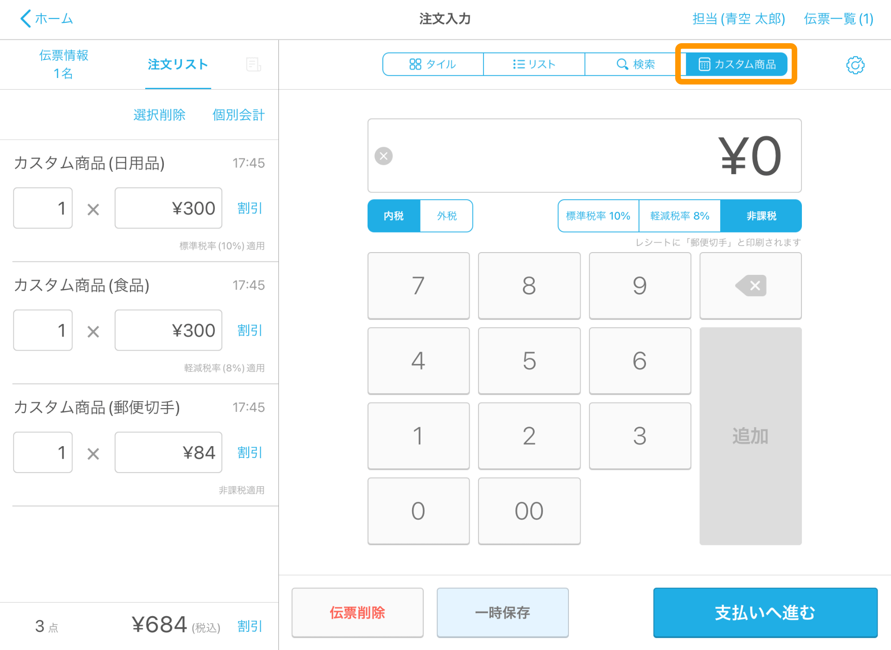This screenshot has width=891, height=650.
Task: Open 担当 (青空 太郎) staff selector
Action: pyautogui.click(x=738, y=19)
